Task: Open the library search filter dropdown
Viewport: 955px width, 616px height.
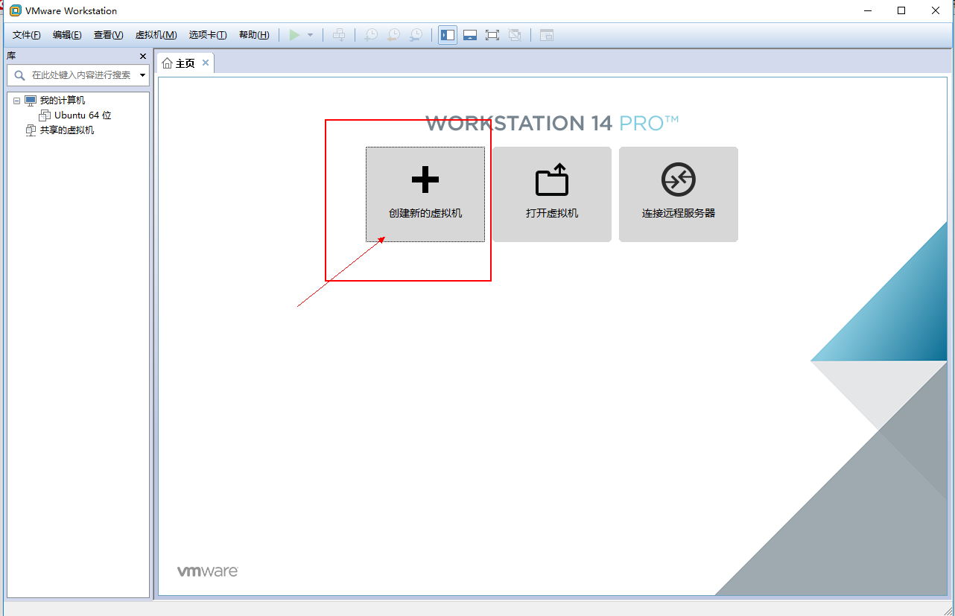Action: point(142,75)
